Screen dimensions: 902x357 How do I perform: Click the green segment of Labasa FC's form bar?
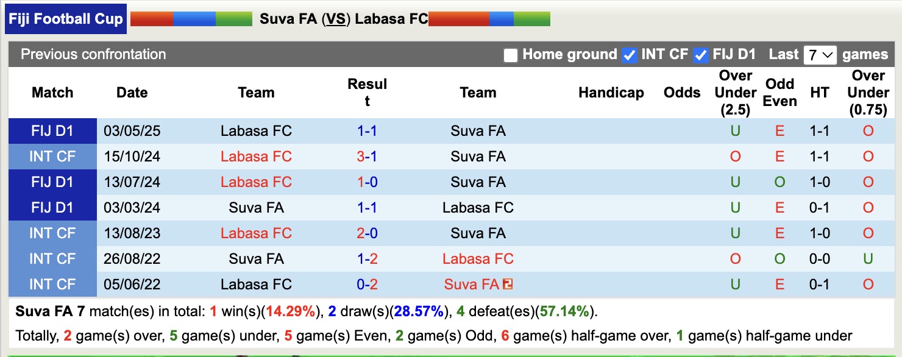(531, 19)
